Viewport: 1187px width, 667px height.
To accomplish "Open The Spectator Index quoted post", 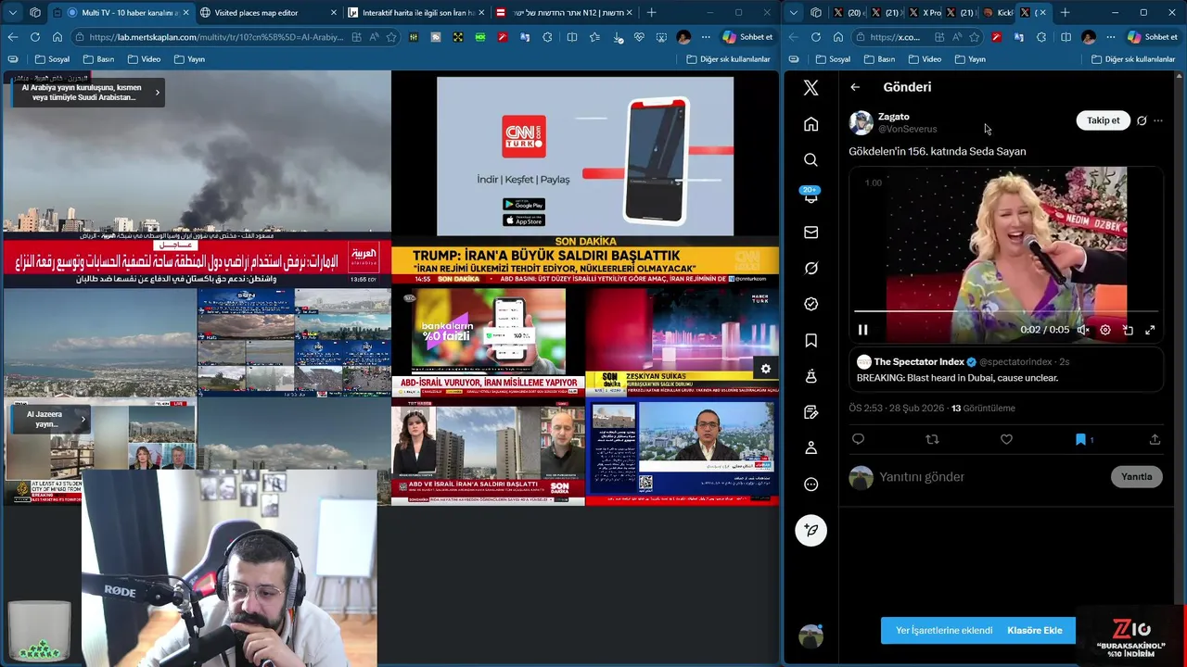I will 1005,370.
